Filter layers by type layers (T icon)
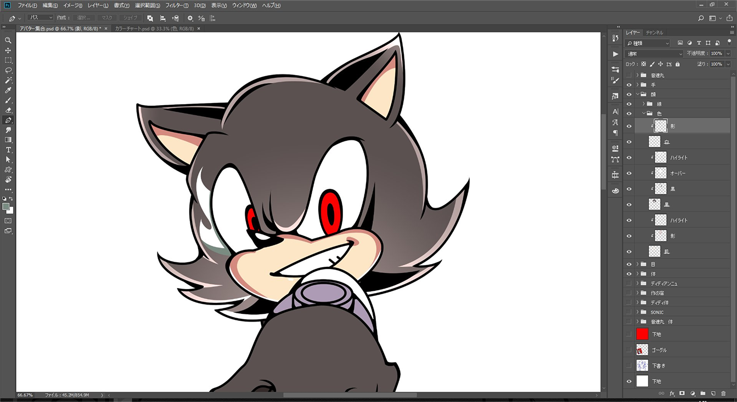 pyautogui.click(x=699, y=43)
